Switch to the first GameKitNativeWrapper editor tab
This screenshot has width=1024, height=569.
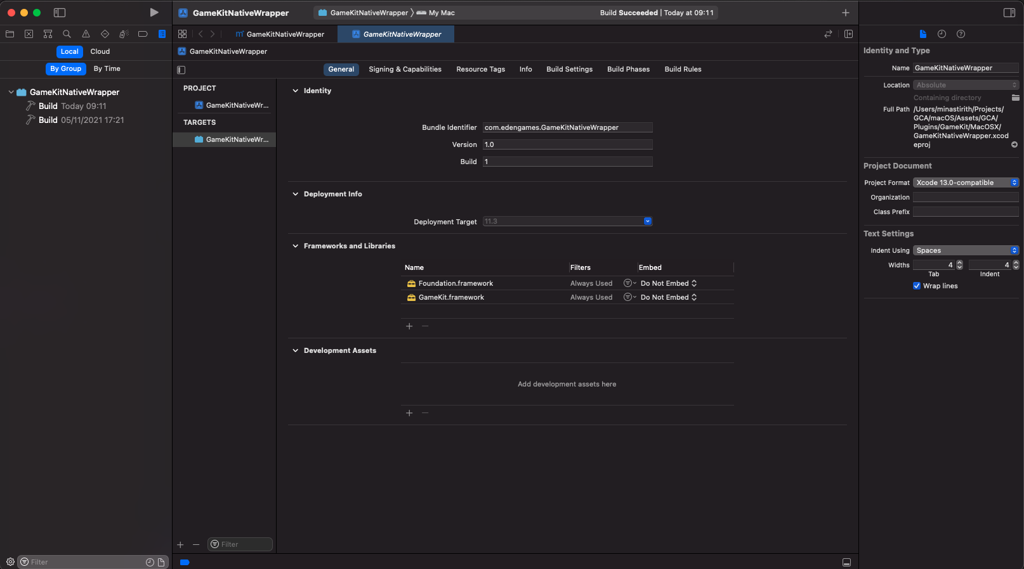tap(280, 34)
